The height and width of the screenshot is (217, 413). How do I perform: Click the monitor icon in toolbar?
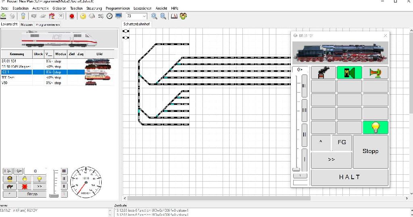119,16
